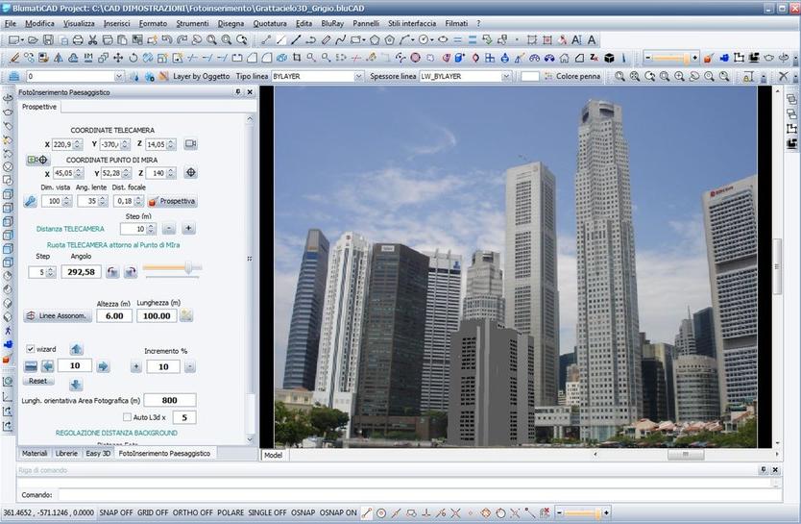Image resolution: width=801 pixels, height=524 pixels.
Task: Click the wizard left arrow icon
Action: (x=47, y=366)
